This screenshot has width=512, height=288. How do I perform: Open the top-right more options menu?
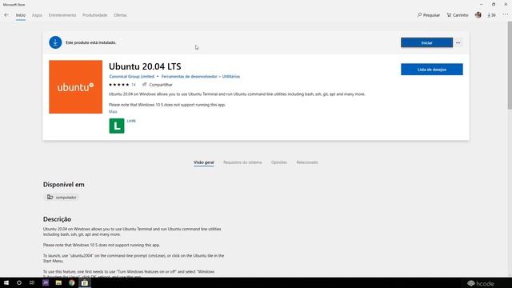(506, 15)
